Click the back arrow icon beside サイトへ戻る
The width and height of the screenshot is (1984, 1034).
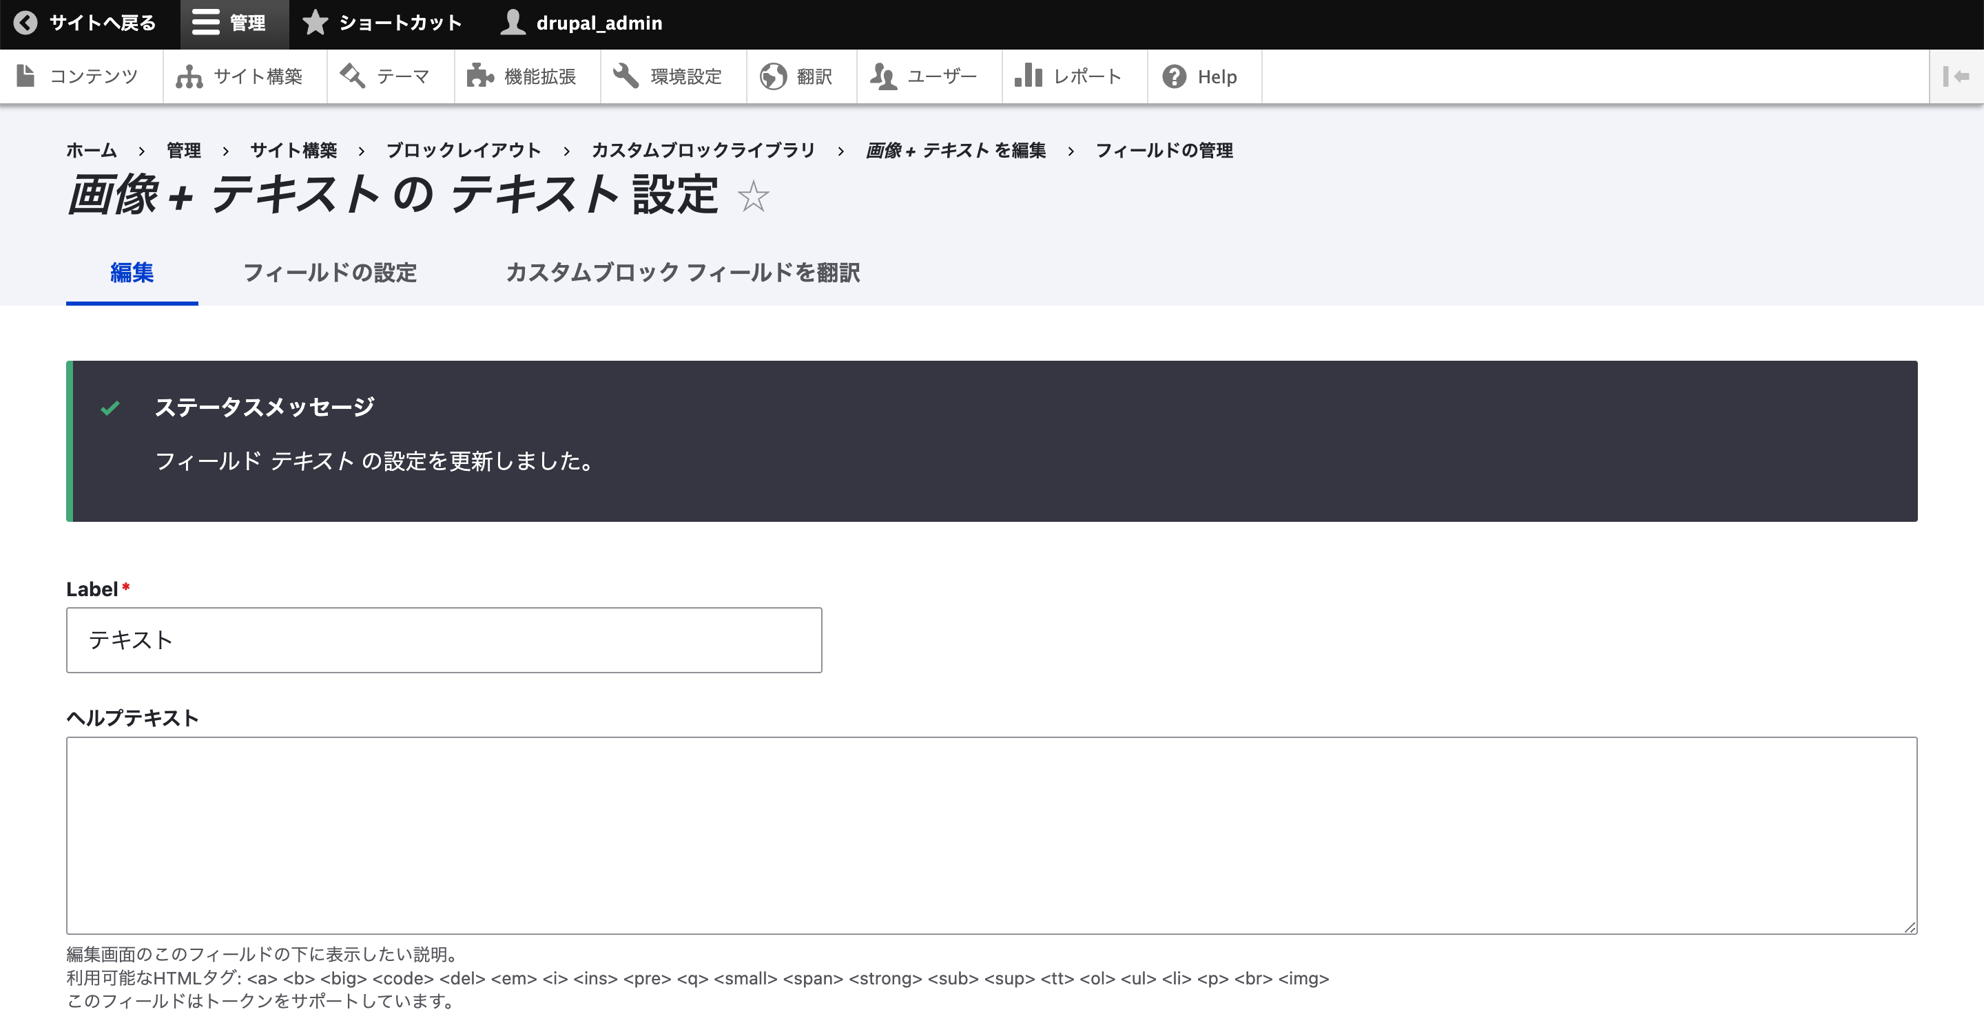coord(25,23)
